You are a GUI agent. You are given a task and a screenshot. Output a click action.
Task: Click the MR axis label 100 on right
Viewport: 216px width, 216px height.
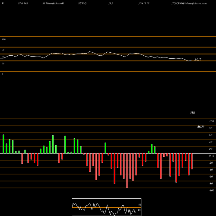tap(211, 121)
